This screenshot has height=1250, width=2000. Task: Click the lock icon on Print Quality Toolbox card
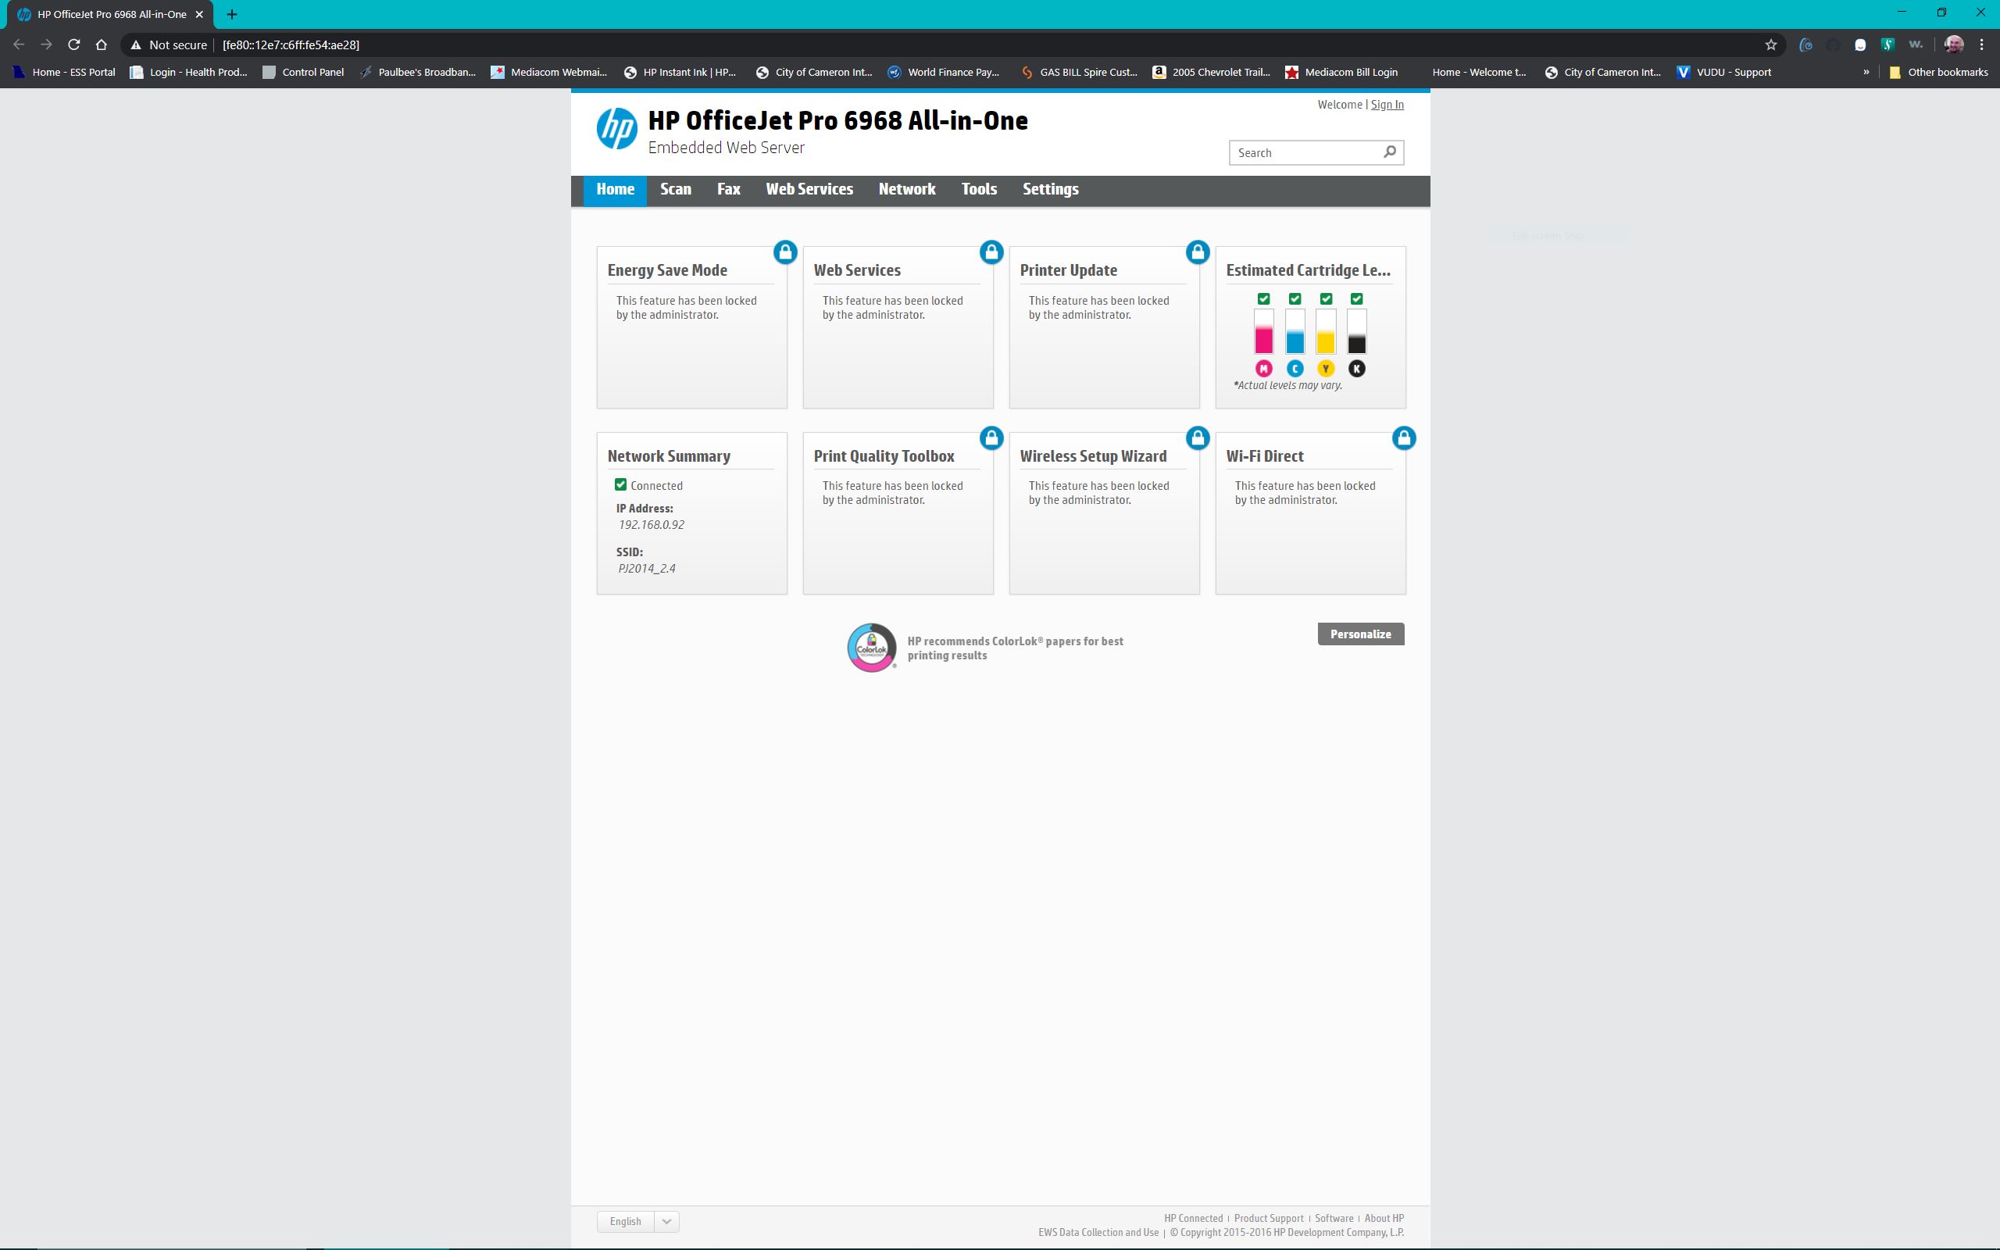(991, 438)
